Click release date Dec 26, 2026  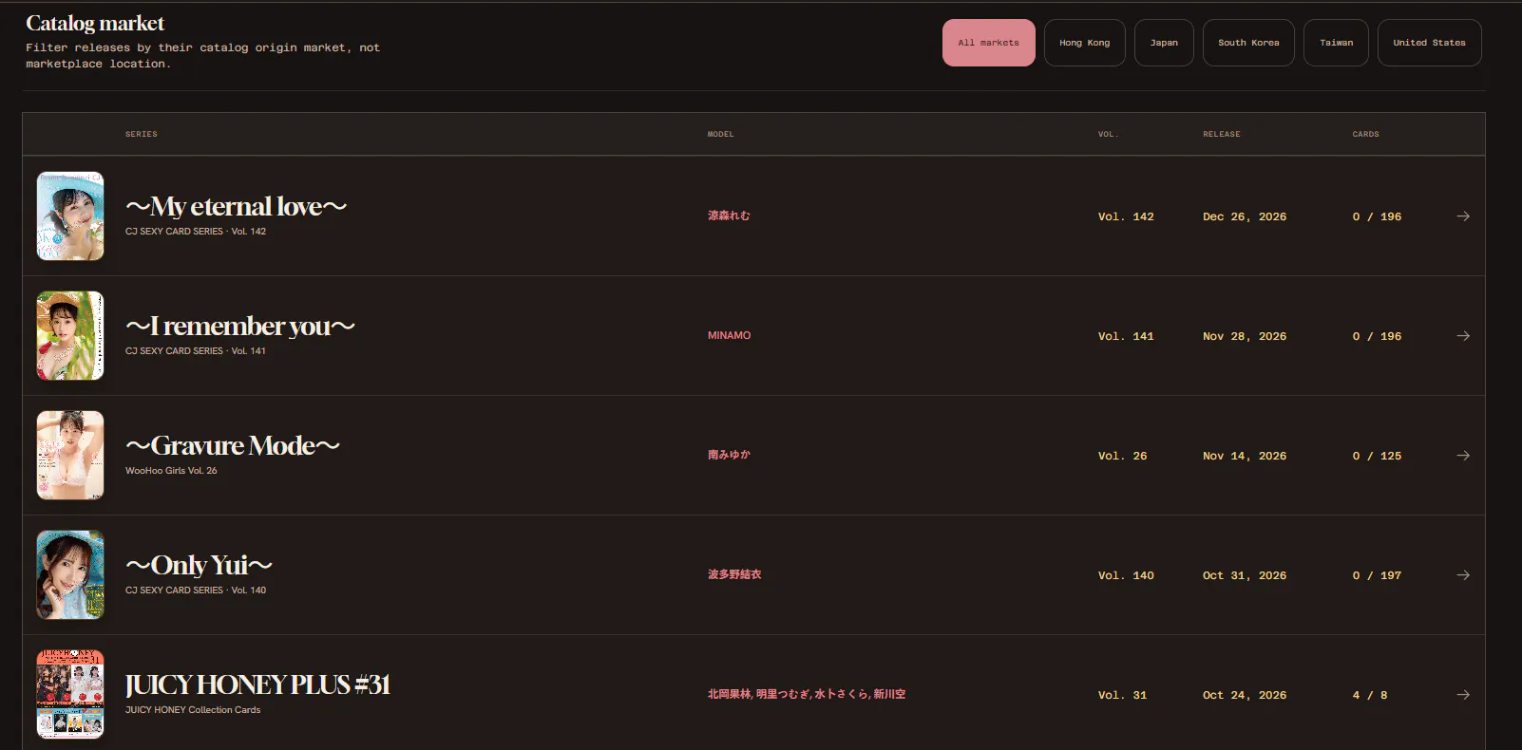click(1245, 216)
